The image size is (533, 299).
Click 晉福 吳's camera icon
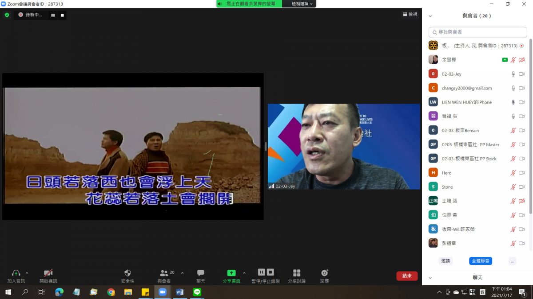coord(521,116)
